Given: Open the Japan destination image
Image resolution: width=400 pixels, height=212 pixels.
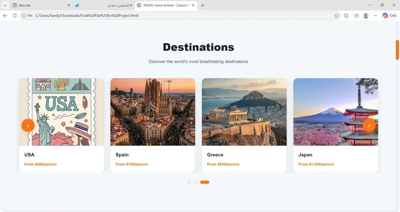Looking at the screenshot, I should tap(336, 112).
